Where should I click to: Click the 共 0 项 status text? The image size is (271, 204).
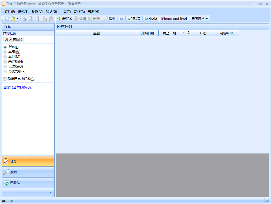click(x=8, y=201)
